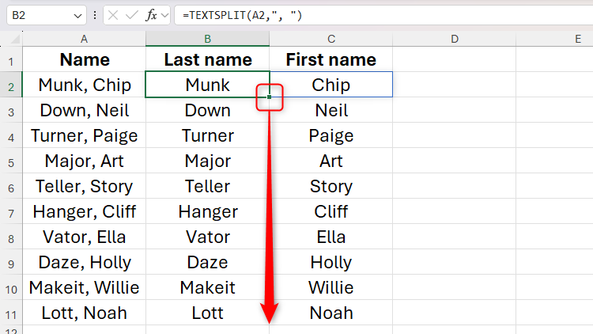Select the "First name" header cell
593x334 pixels.
click(330, 60)
